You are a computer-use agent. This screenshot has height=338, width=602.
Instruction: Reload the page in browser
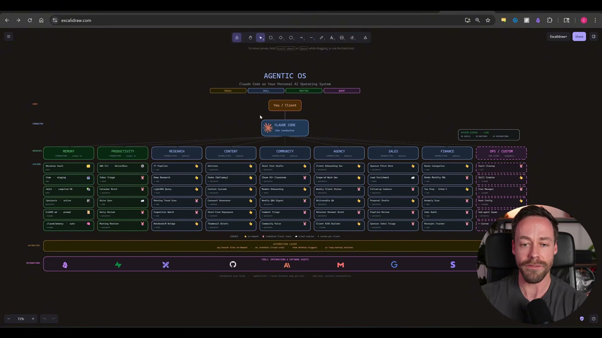(x=30, y=20)
